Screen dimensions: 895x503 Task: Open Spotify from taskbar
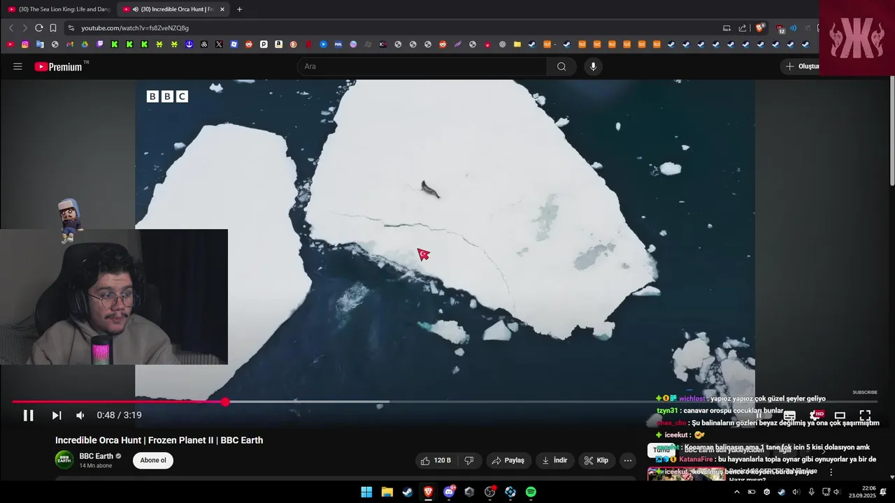(531, 492)
